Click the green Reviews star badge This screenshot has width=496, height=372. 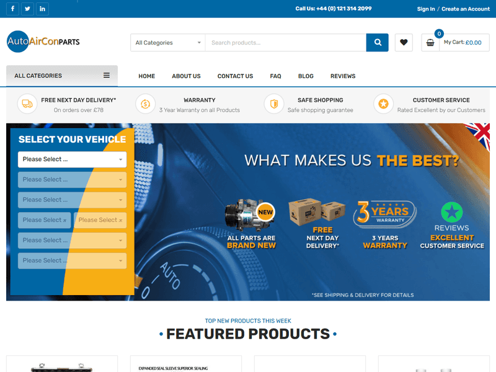[452, 212]
